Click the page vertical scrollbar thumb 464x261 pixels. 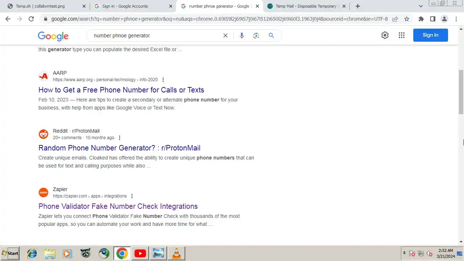pos(461,92)
